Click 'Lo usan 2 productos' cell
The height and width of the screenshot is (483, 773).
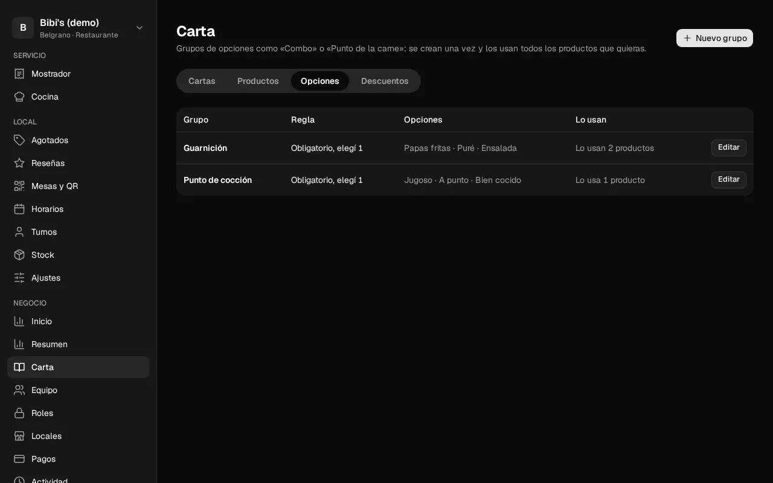click(615, 148)
